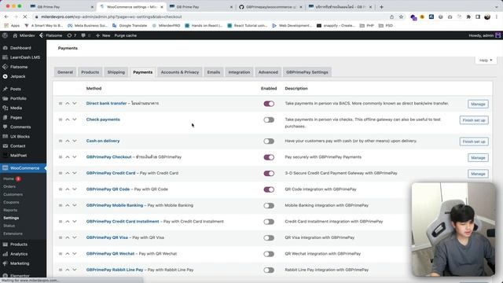The height and width of the screenshot is (283, 503).
Task: Click Manage for Direct bank transfer
Action: 478,104
